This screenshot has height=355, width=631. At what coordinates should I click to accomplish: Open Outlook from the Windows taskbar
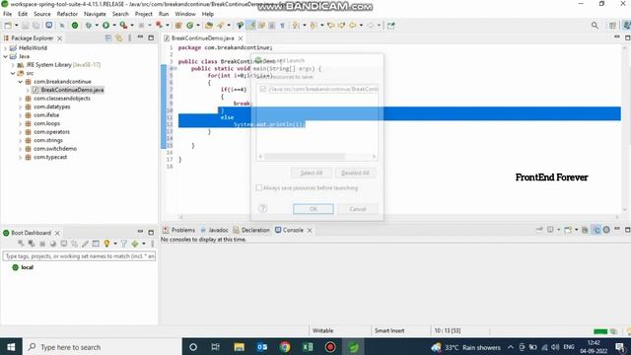pos(262,347)
